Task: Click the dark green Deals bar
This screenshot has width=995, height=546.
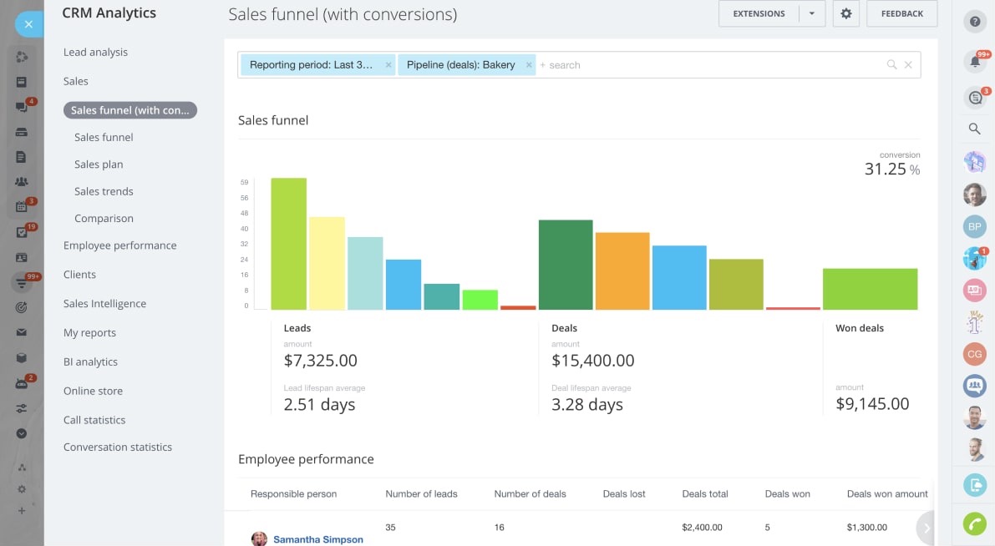Action: click(566, 265)
